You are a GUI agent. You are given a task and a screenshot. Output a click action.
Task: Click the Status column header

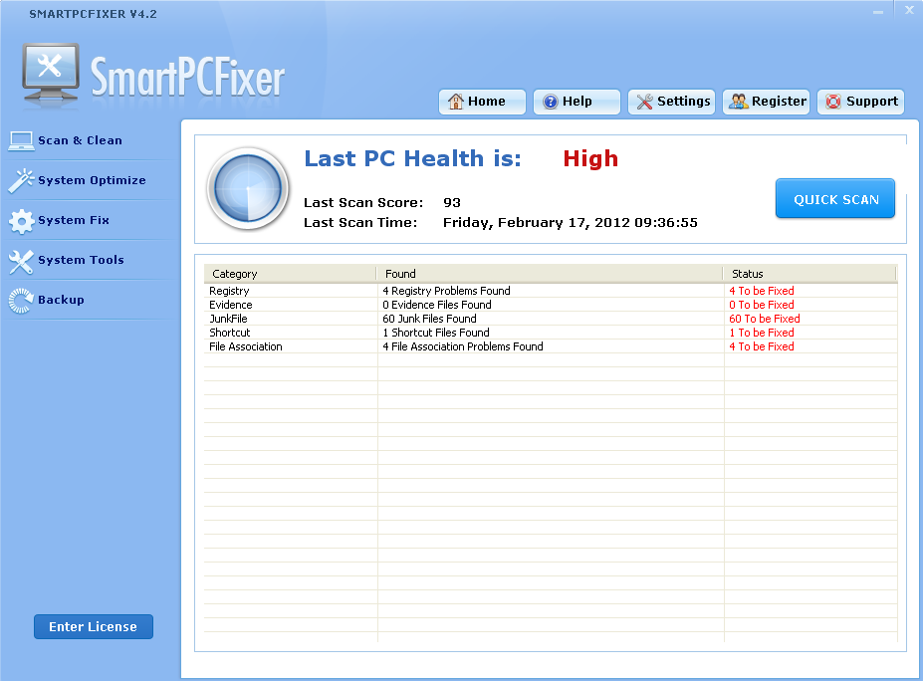(808, 274)
